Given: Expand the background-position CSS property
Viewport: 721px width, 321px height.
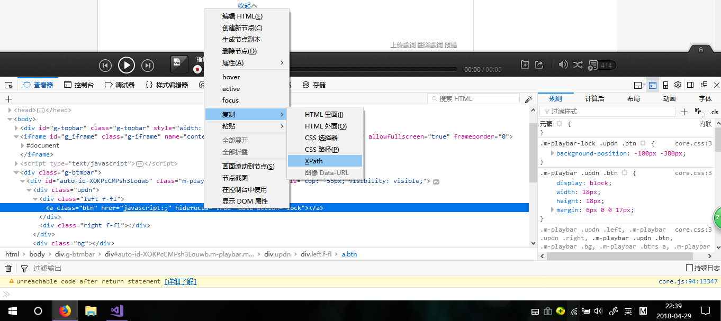Looking at the screenshot, I should (553, 153).
